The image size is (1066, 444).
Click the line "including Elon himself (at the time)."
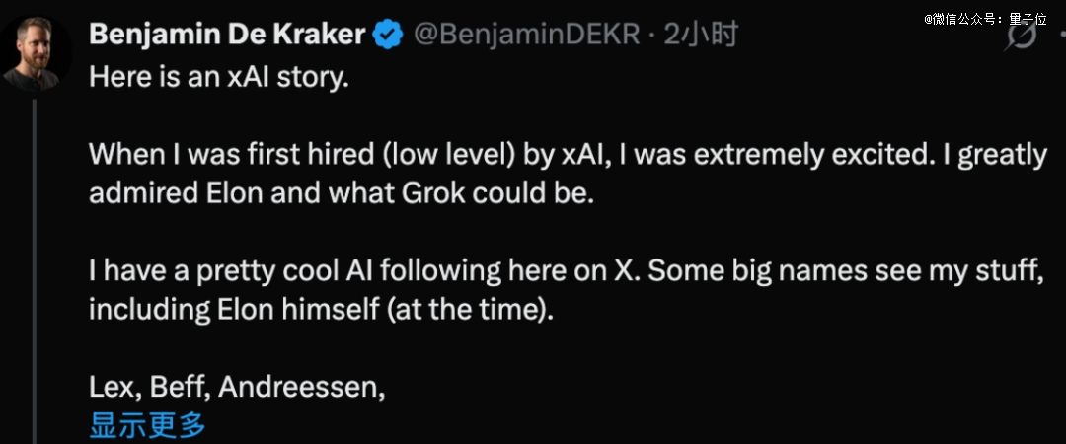coord(323,309)
